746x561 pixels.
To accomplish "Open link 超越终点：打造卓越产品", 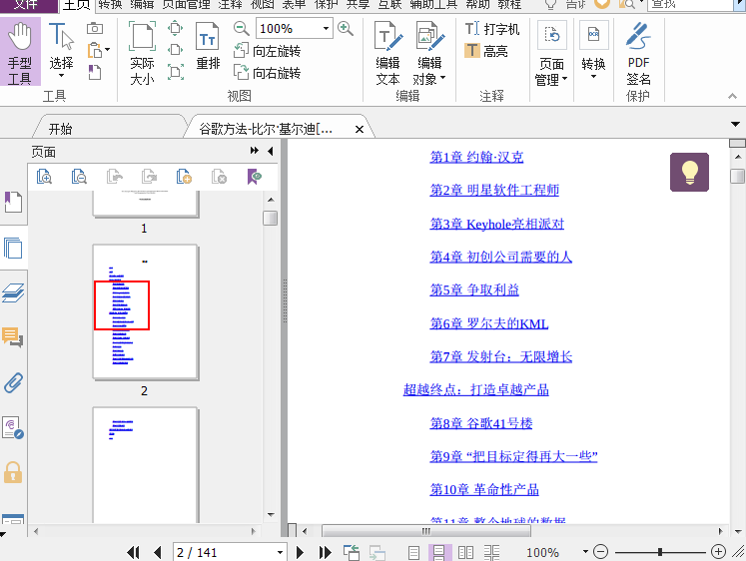I will click(x=476, y=390).
